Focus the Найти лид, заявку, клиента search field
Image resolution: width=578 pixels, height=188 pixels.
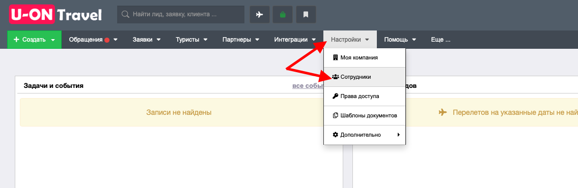click(181, 14)
